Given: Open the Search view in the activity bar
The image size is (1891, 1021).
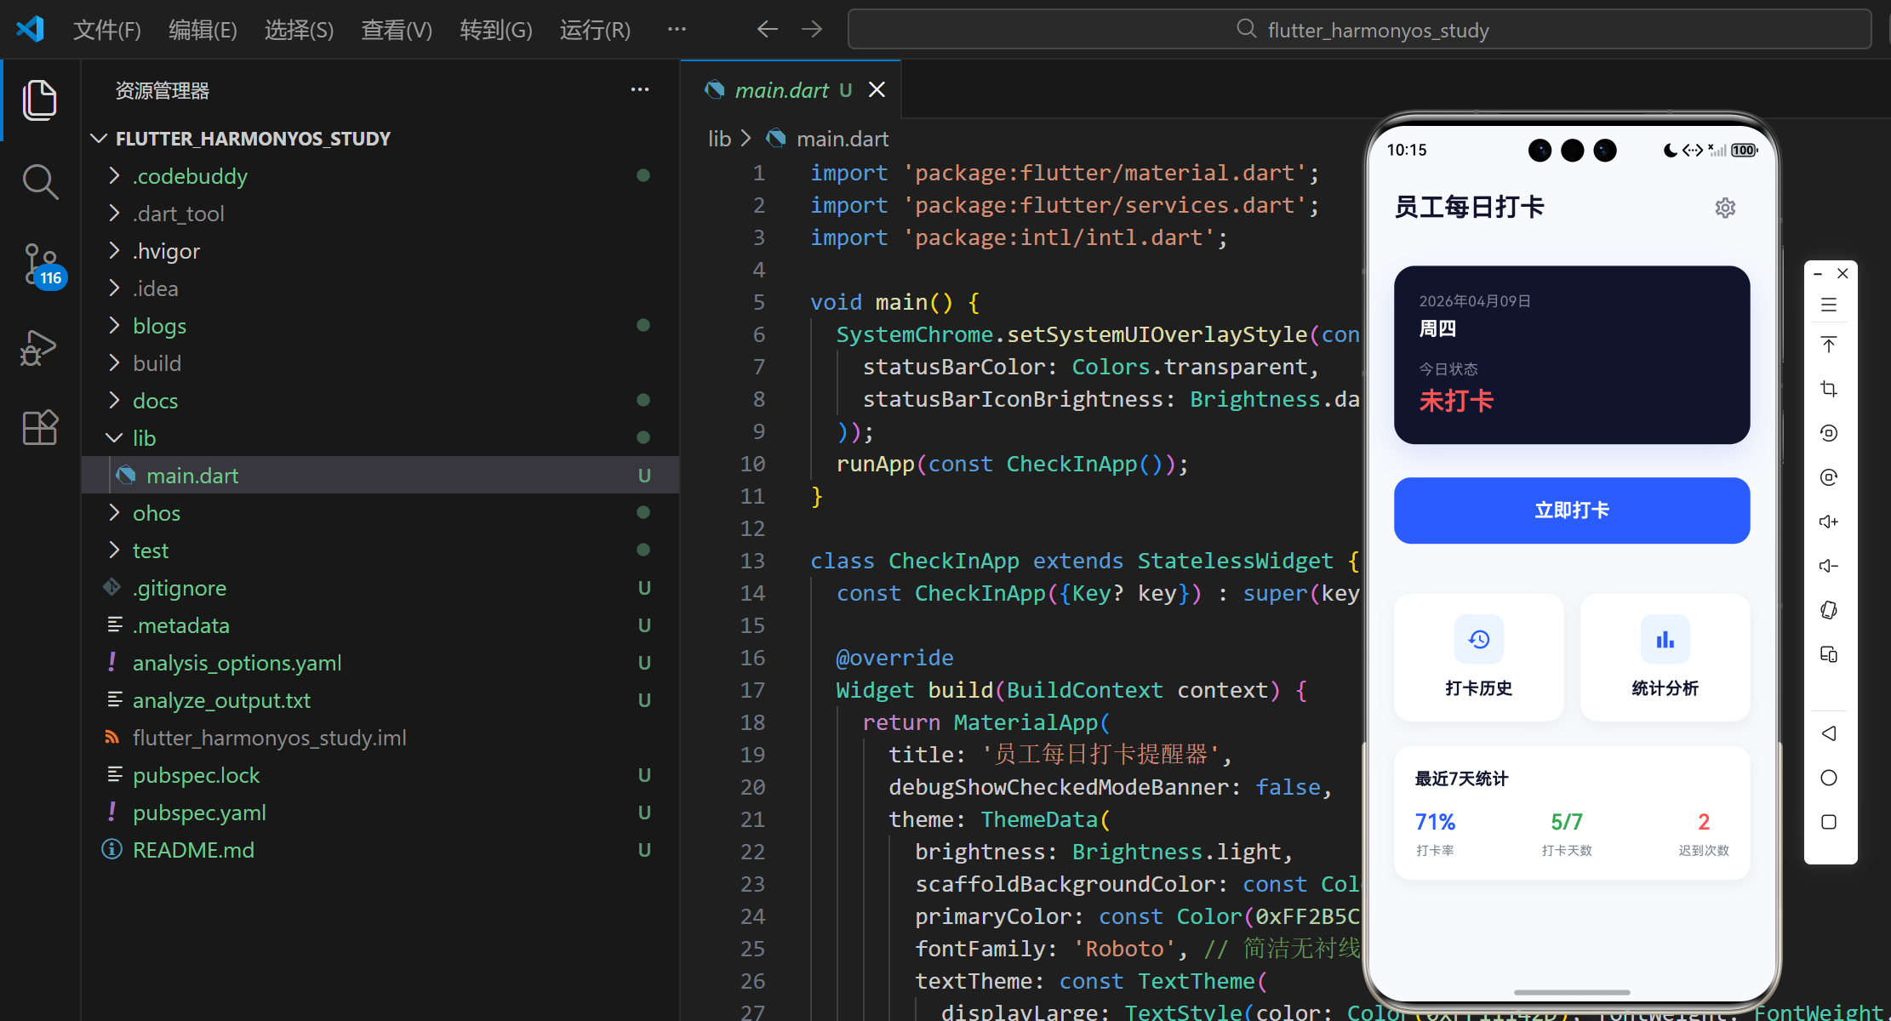Looking at the screenshot, I should click(x=39, y=182).
